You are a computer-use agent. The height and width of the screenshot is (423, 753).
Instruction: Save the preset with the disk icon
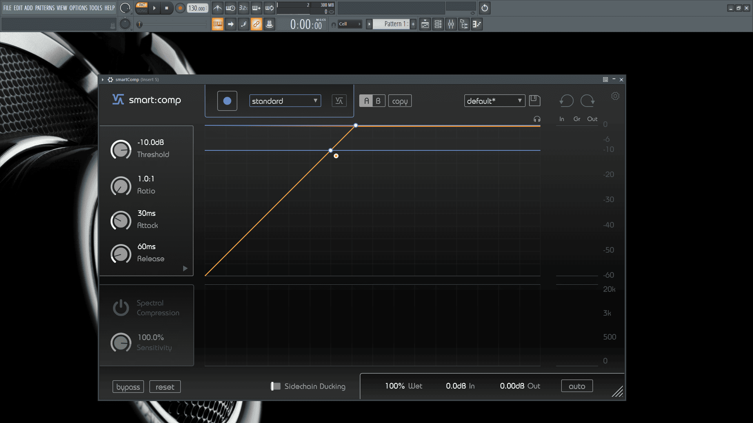pos(535,101)
